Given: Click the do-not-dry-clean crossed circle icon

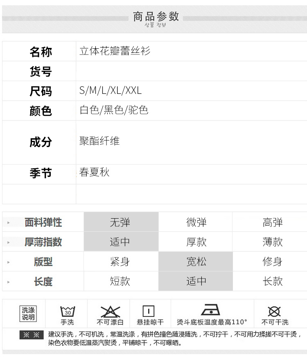Looking at the screenshot, I should (274, 312).
